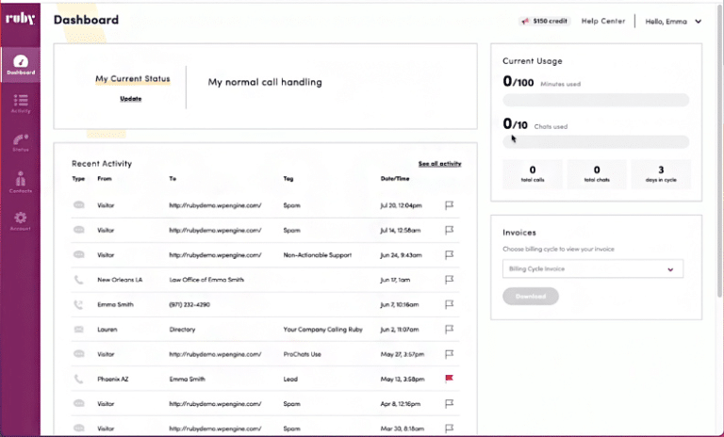
Task: Open the Contacts sidebar section
Action: [x=21, y=183]
